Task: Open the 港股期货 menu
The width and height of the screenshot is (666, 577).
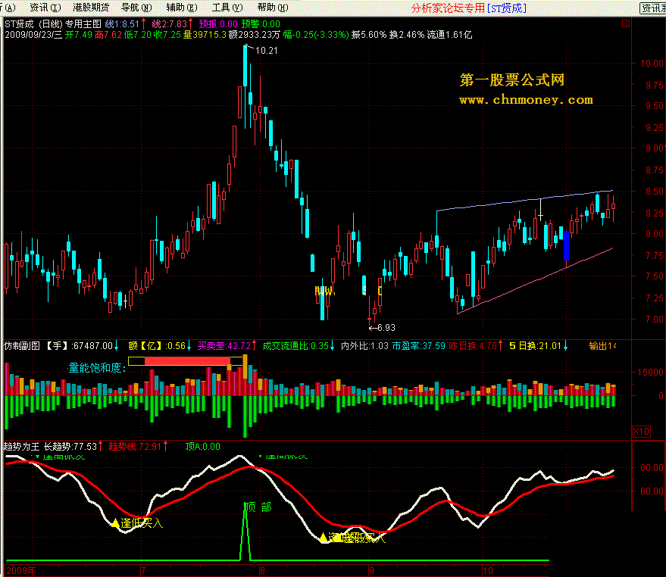Action: point(91,8)
